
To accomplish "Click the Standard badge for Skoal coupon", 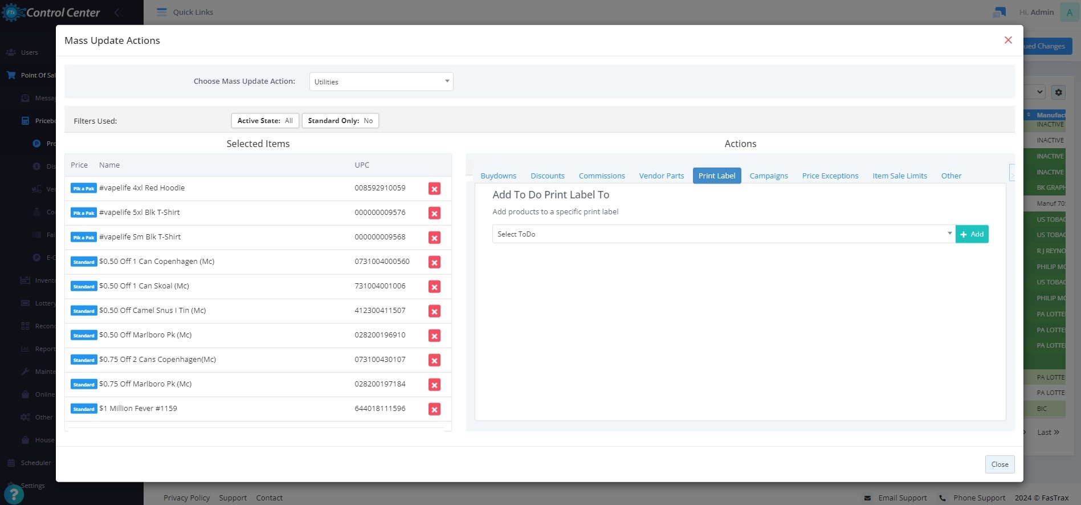I will [x=84, y=287].
